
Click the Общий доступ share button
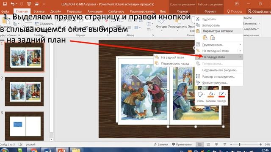(259, 11)
